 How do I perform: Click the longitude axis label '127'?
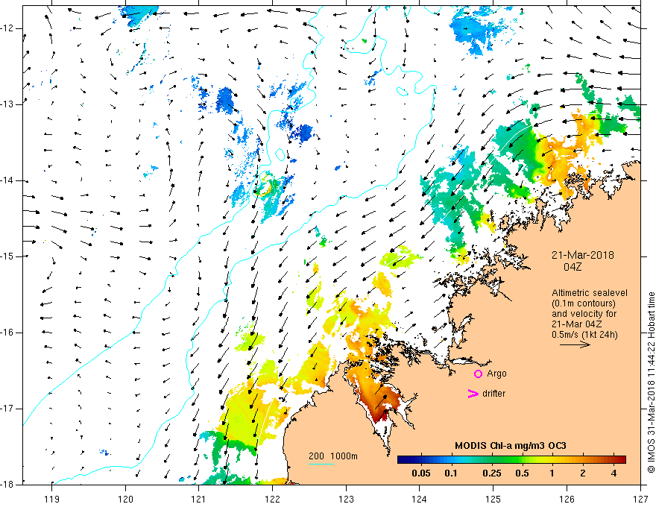640,499
